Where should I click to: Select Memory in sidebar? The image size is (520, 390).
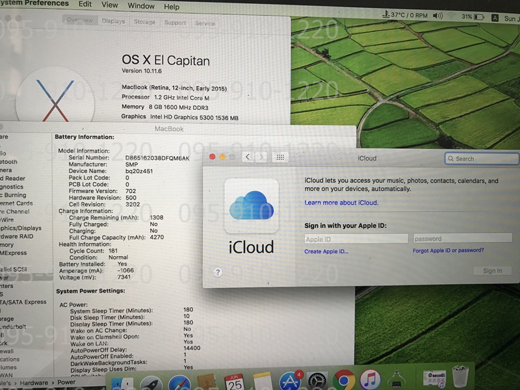coord(7,245)
